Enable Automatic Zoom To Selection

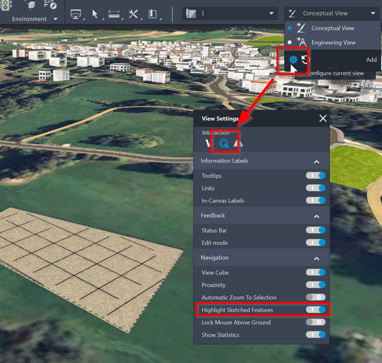pos(316,297)
